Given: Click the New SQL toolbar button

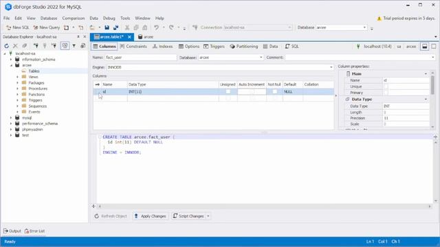Looking at the screenshot, I should click(18, 27).
